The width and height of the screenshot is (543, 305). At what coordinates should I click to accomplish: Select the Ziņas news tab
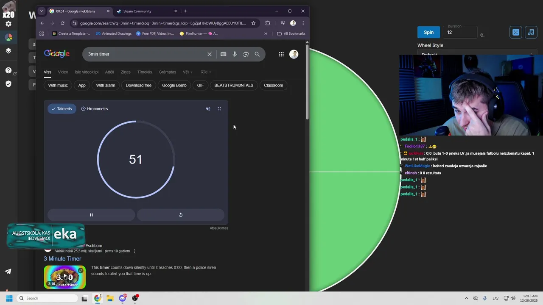(x=126, y=72)
